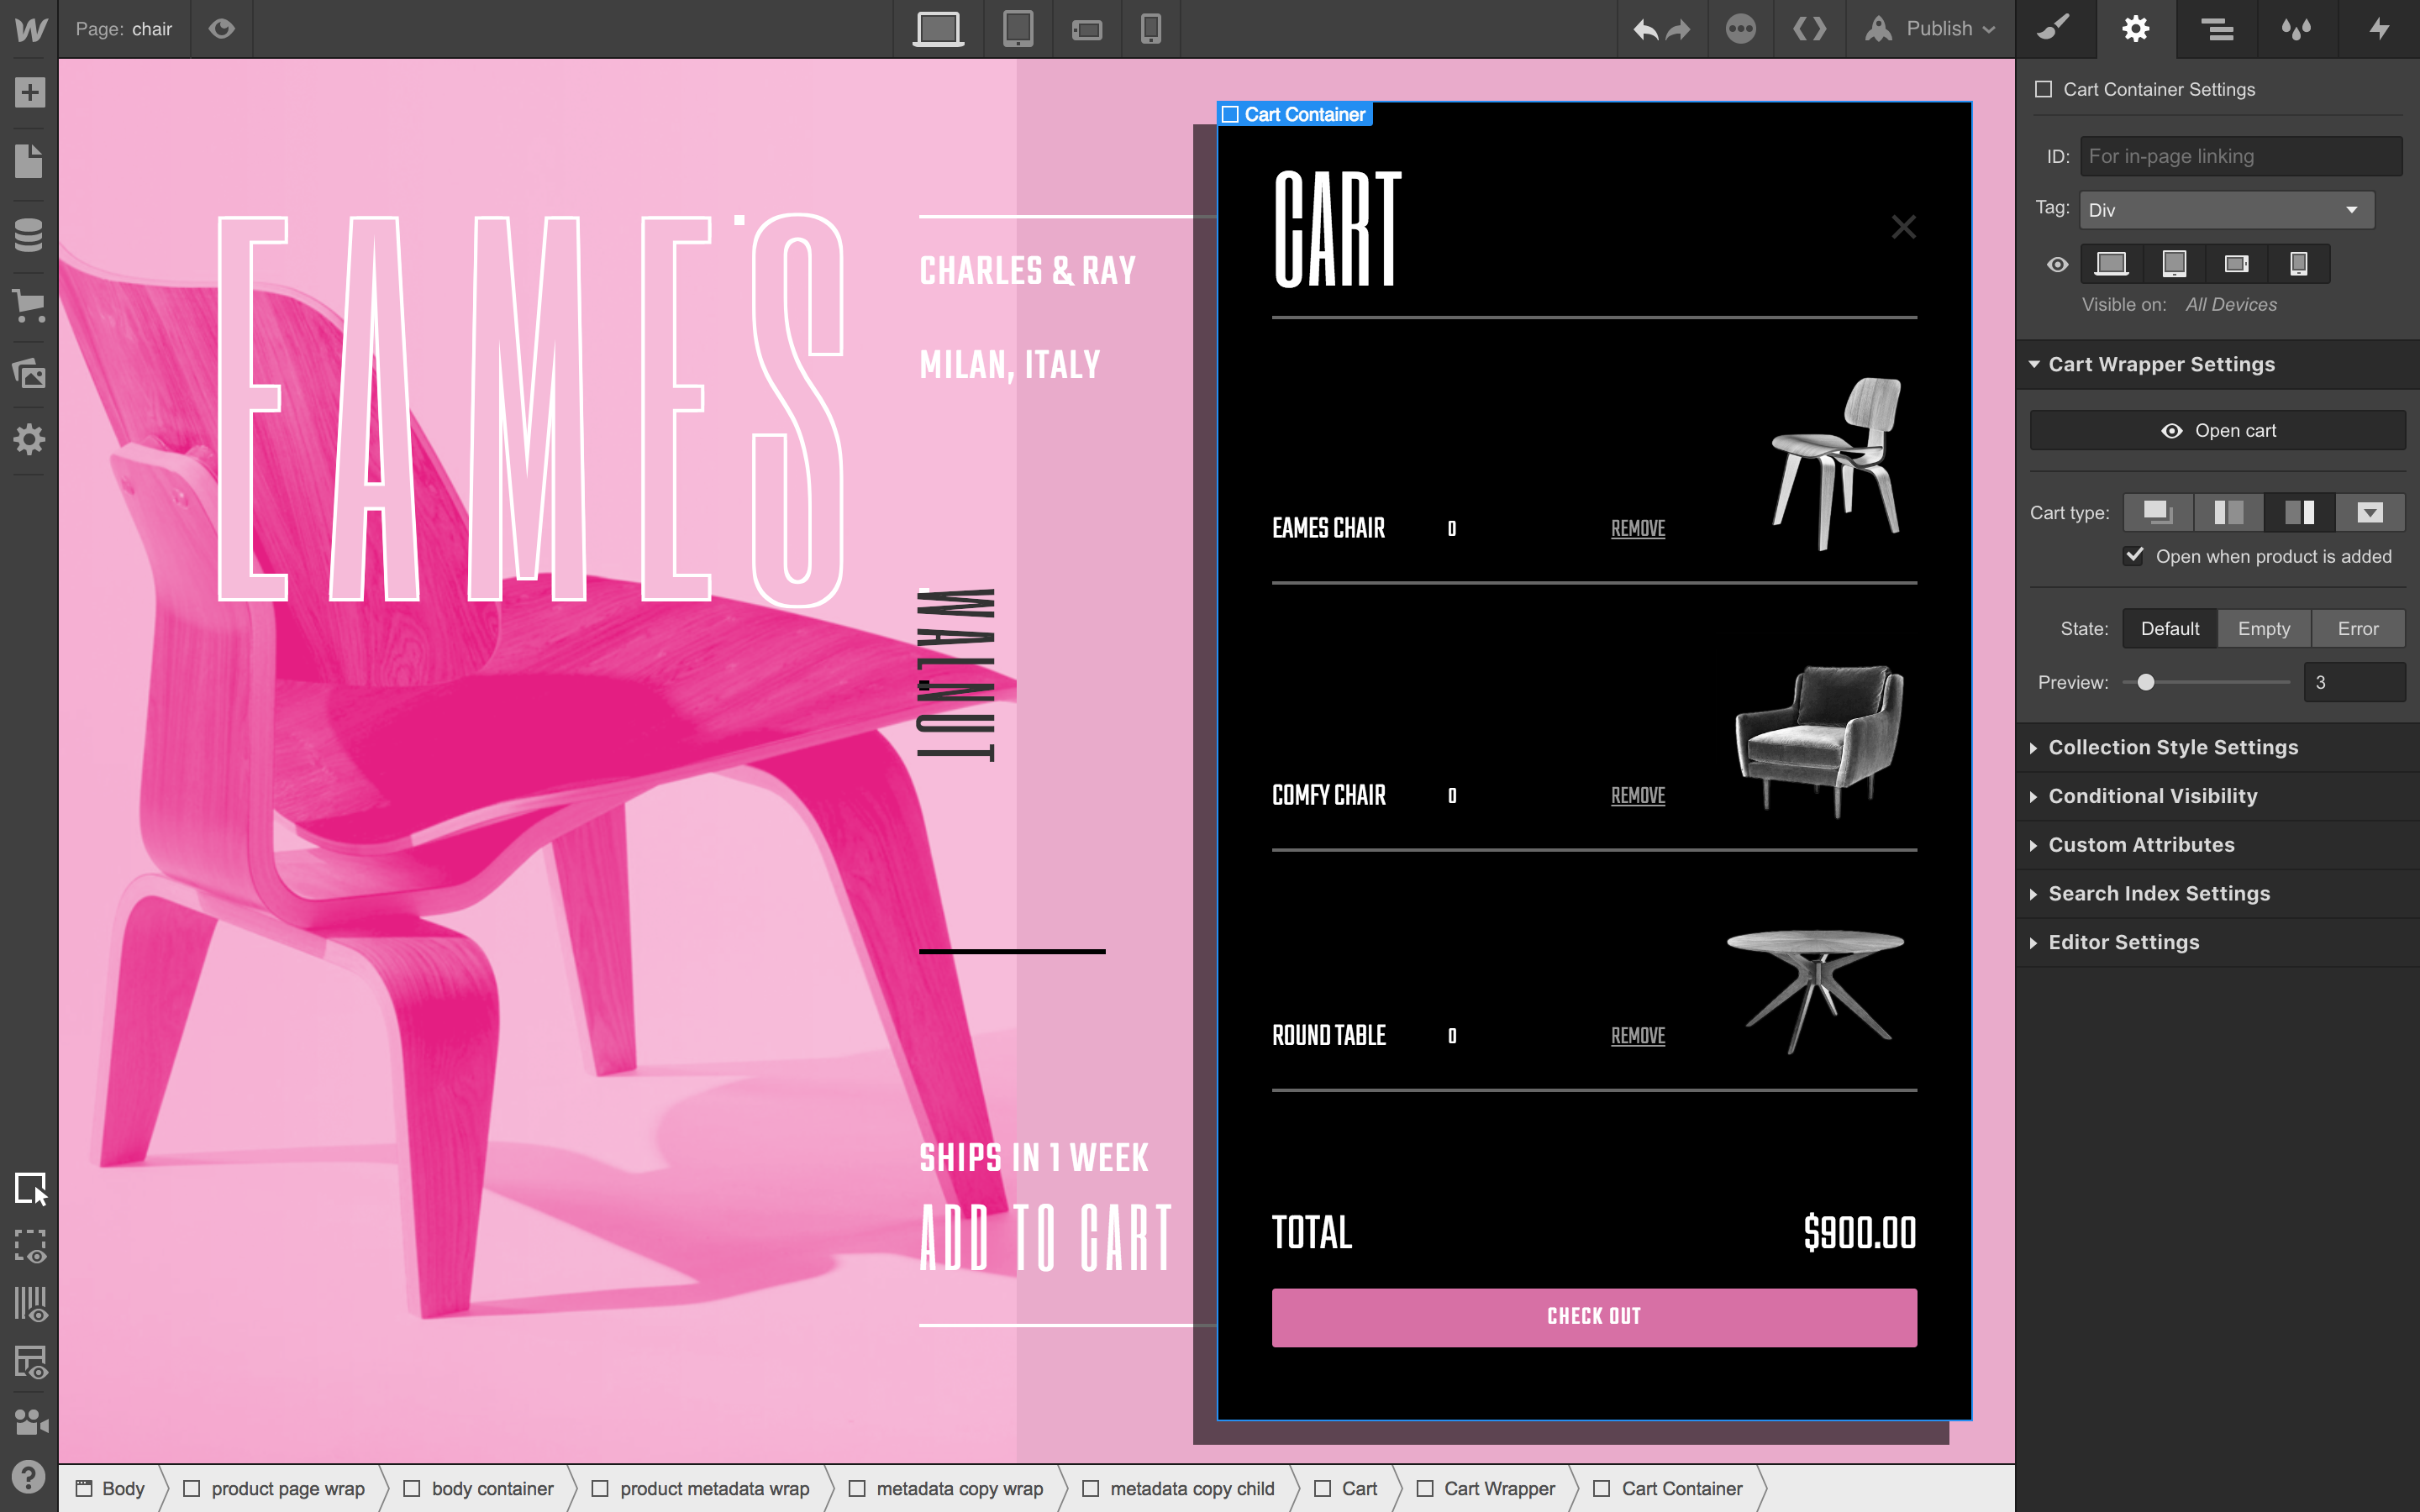
Task: Switch to Mobile portrait breakpoint view
Action: [1151, 29]
